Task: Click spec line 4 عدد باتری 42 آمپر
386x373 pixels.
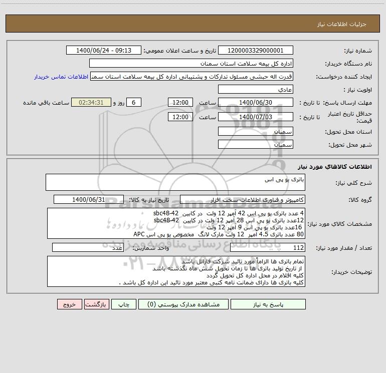Action: point(229,213)
